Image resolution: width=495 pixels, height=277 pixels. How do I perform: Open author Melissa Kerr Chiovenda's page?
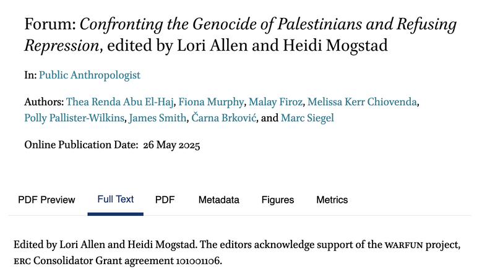tap(362, 102)
